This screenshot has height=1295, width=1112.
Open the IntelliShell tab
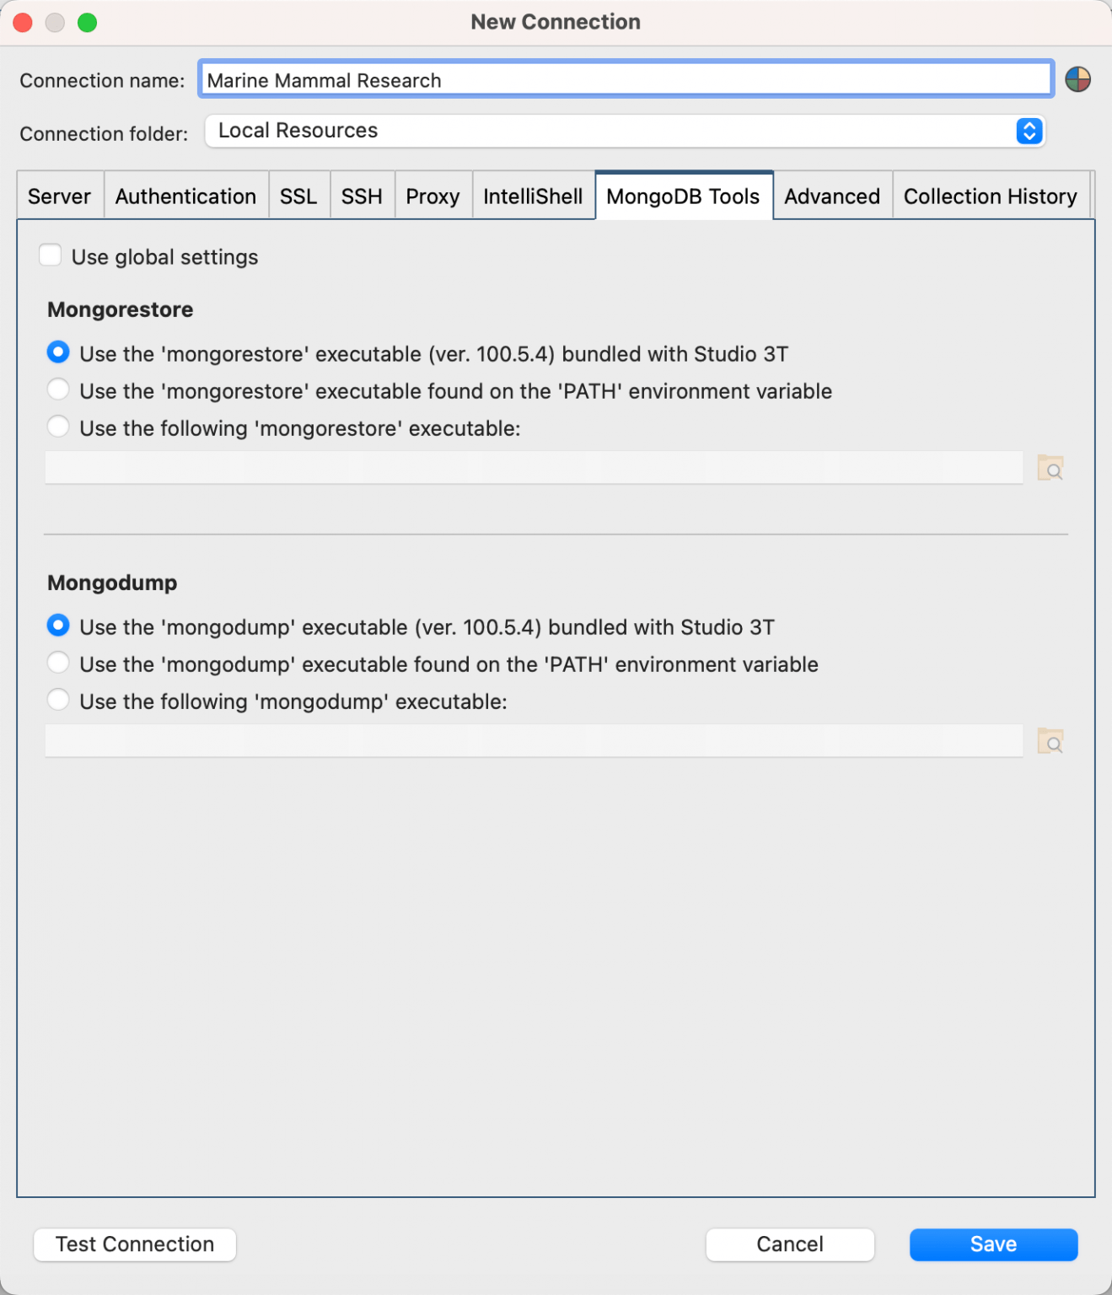[x=533, y=196]
